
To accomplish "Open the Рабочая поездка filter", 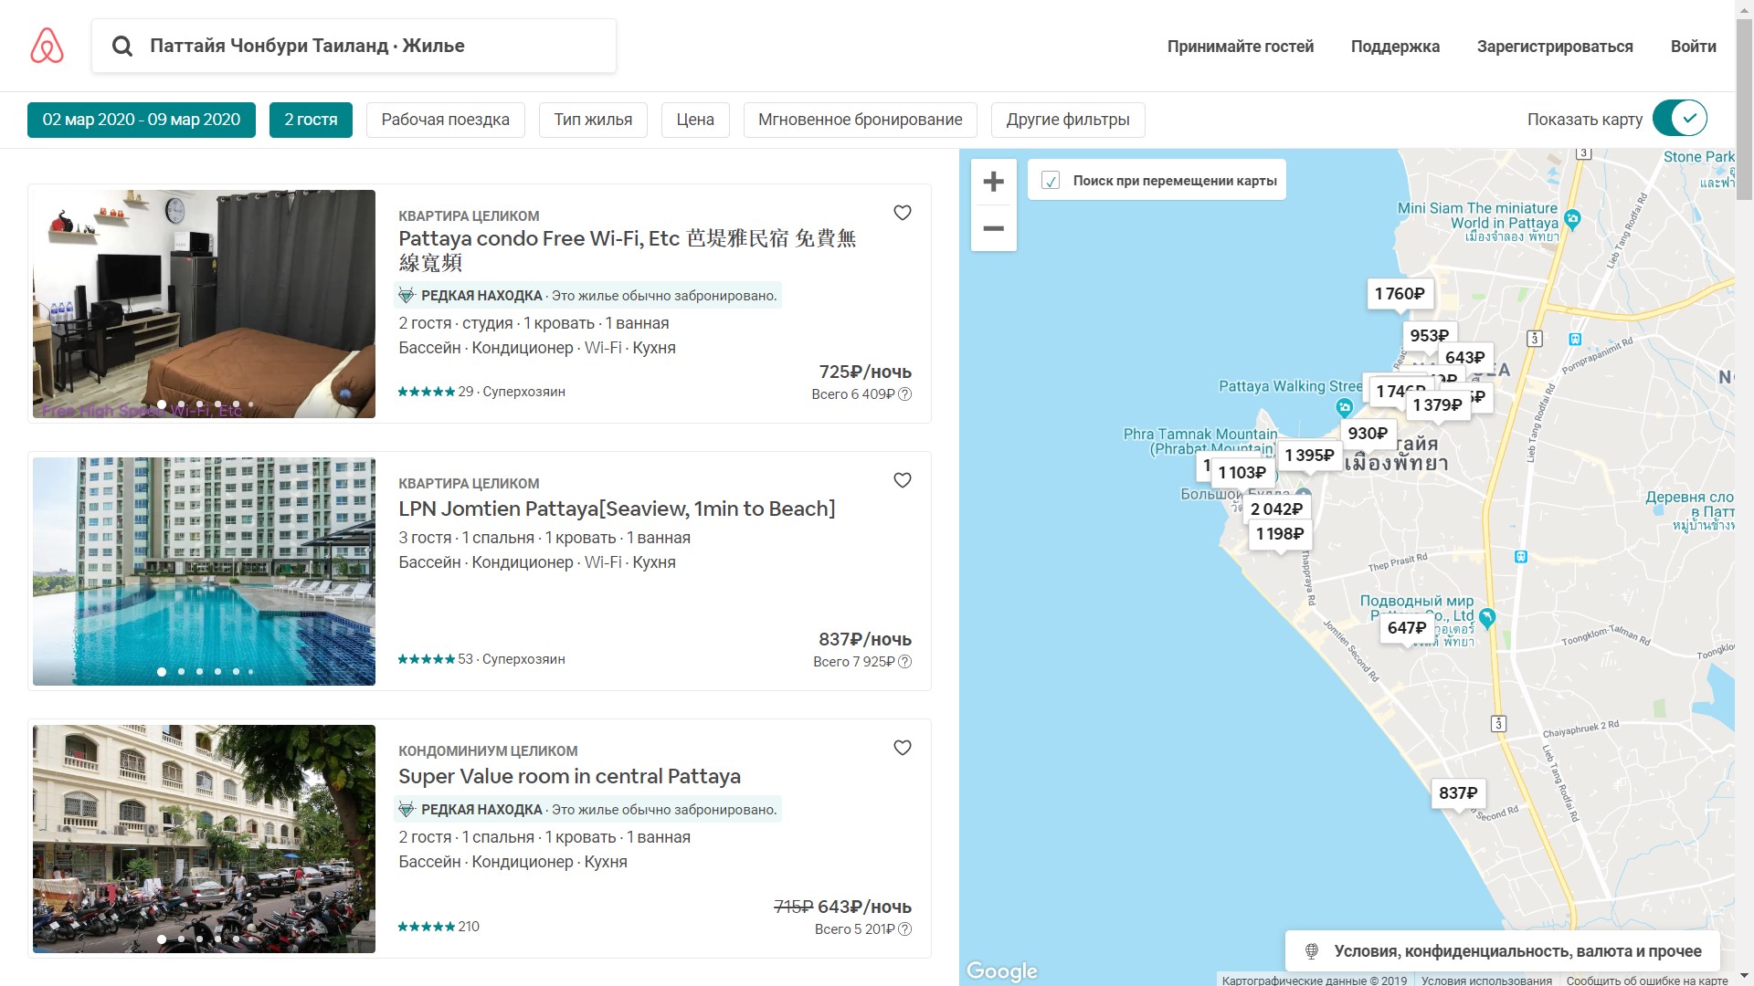I will point(446,120).
